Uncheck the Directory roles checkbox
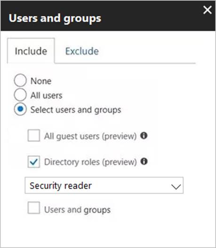The height and width of the screenshot is (248, 216). pos(34,162)
